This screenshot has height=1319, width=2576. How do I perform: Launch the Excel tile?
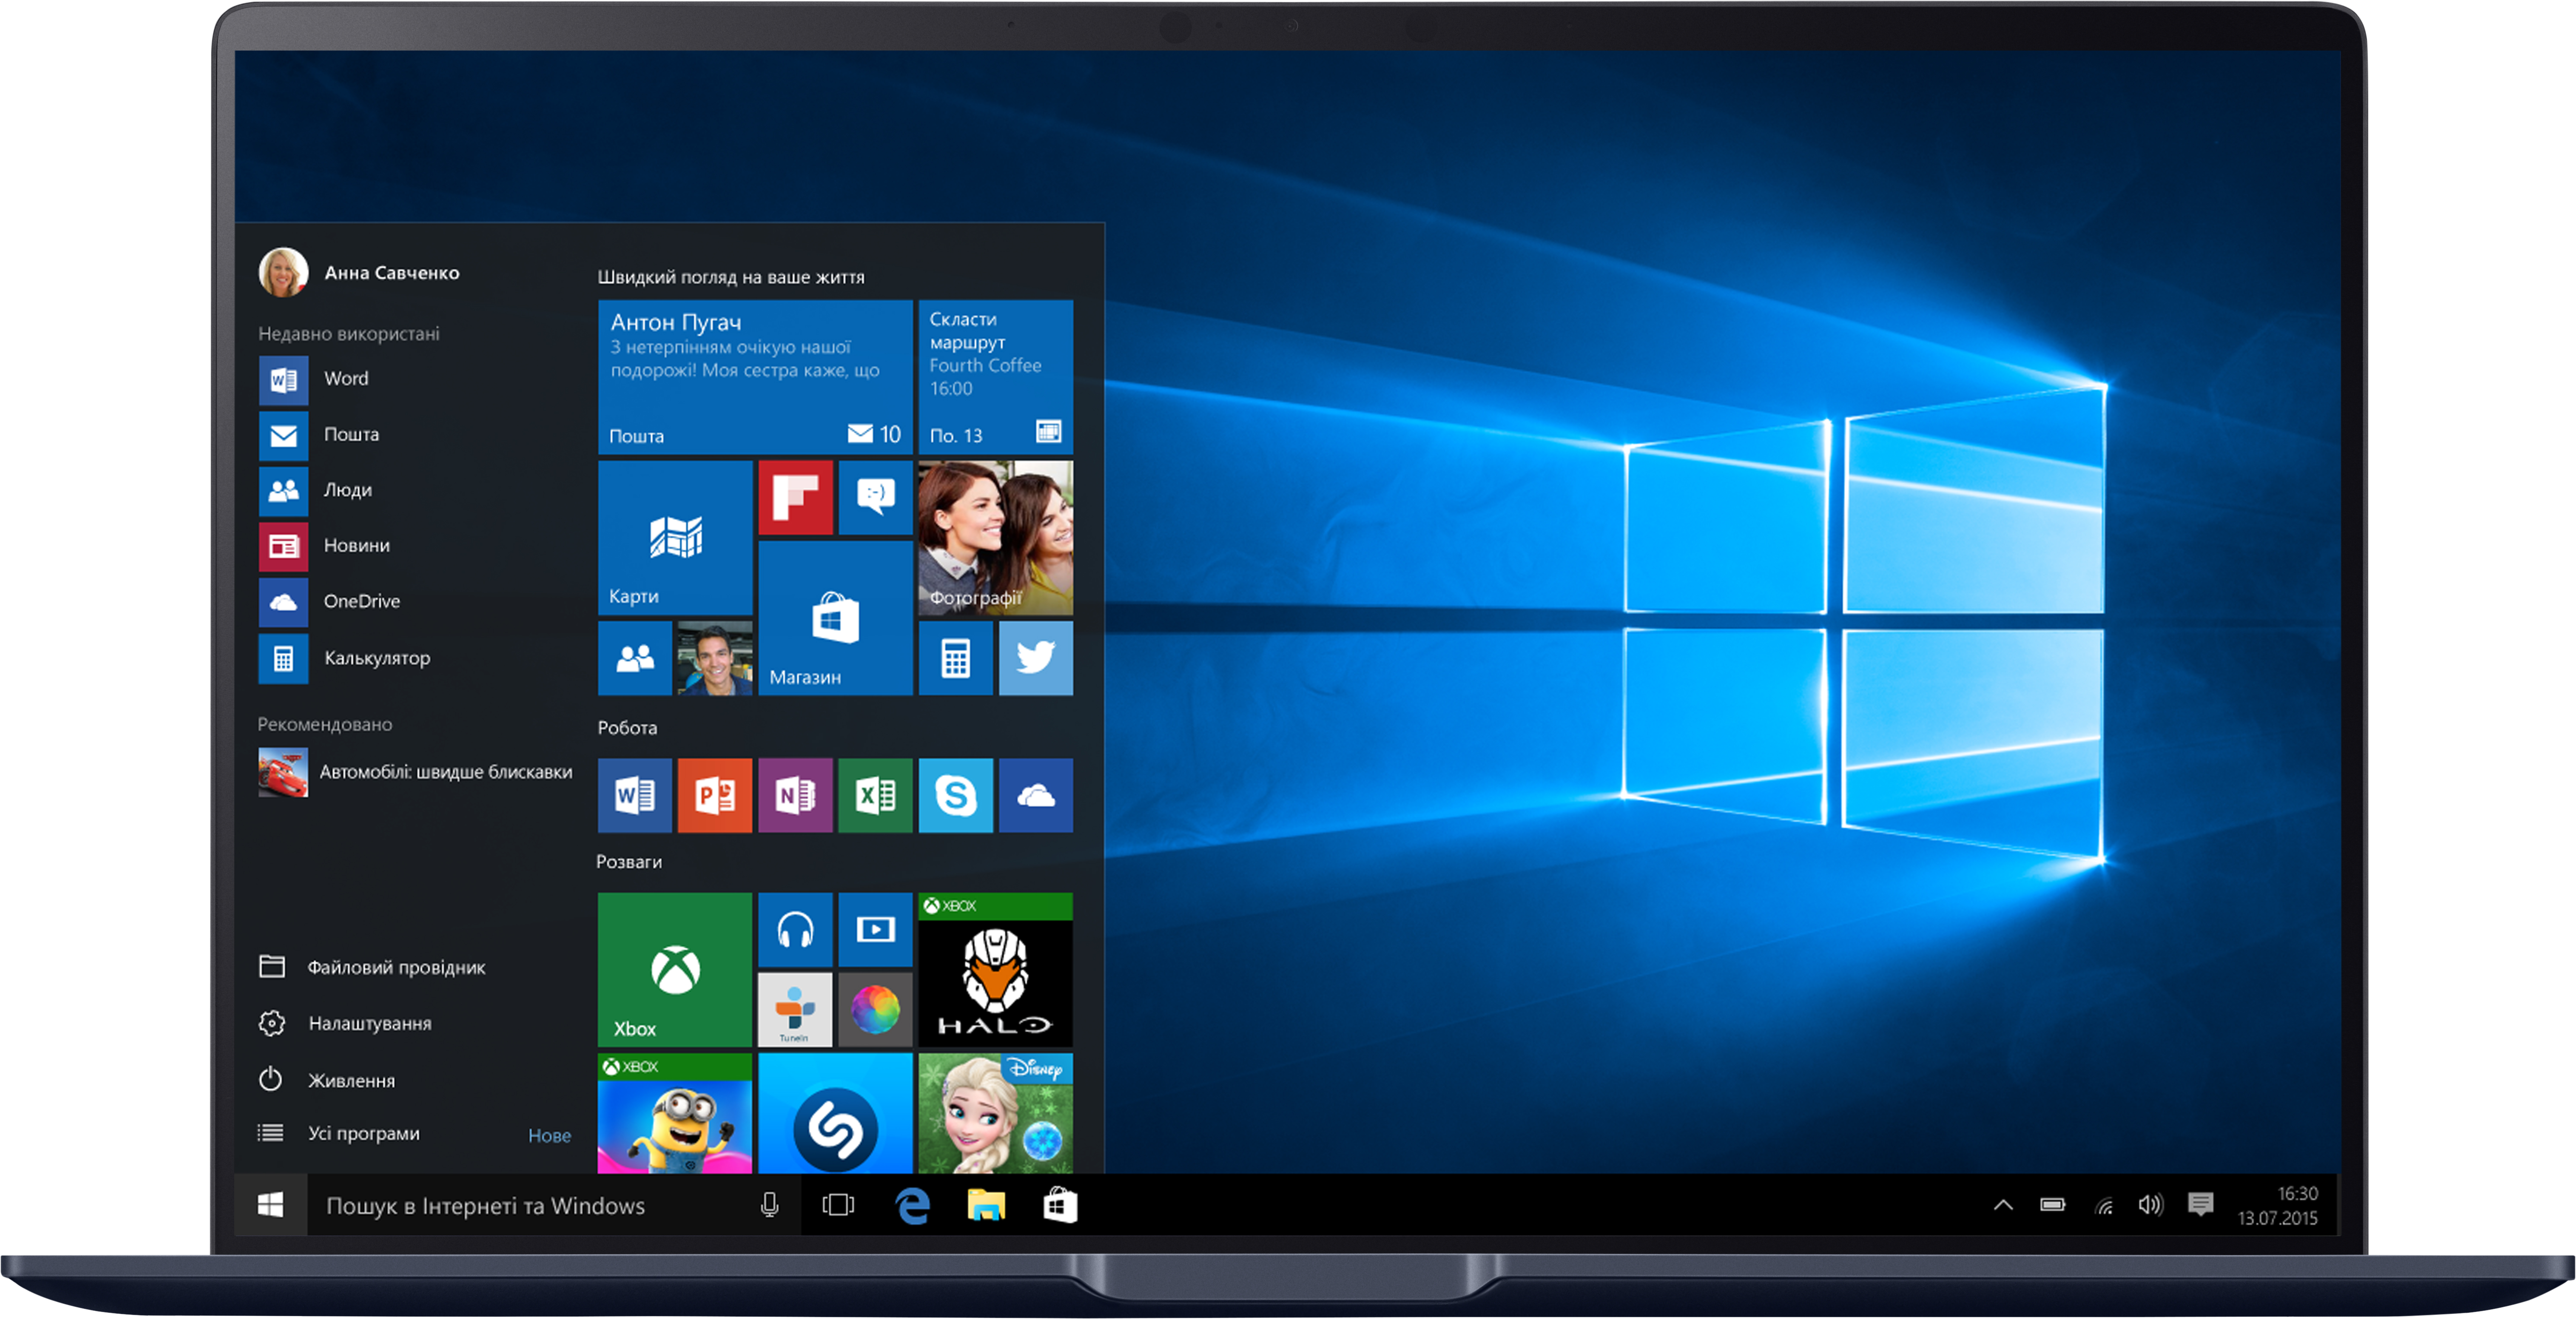pos(875,796)
